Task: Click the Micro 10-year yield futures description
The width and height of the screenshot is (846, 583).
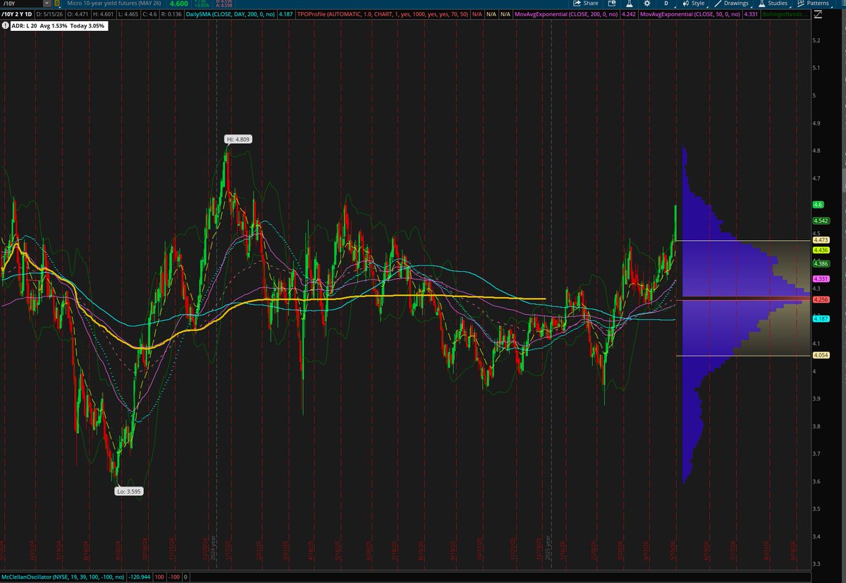Action: (116, 4)
